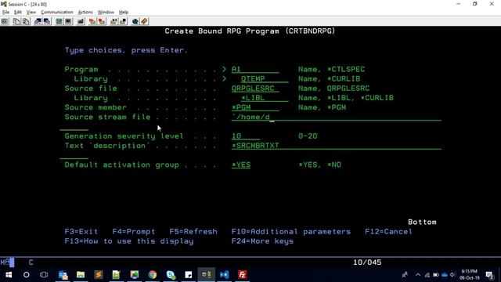Click the Stop macro recording icon
The height and width of the screenshot is (282, 501).
click(102, 21)
